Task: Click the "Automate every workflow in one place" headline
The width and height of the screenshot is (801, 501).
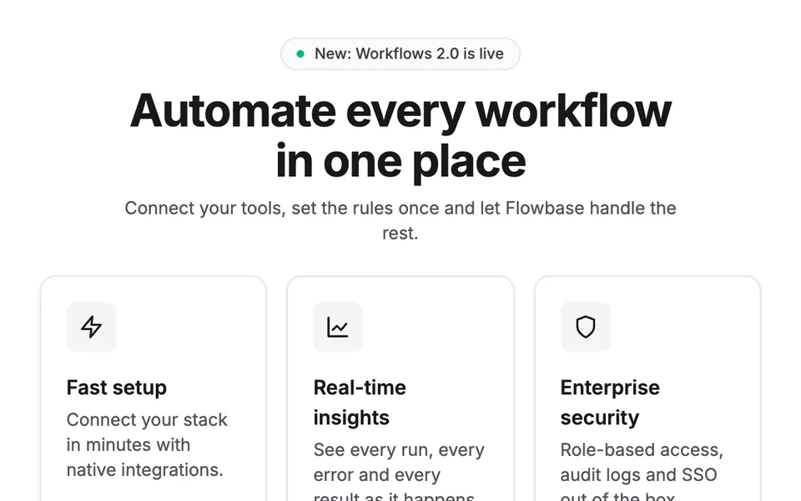Action: click(400, 136)
